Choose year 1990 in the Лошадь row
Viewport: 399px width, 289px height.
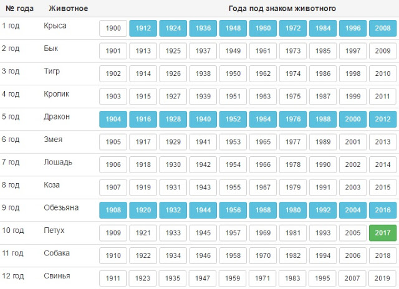323,164
